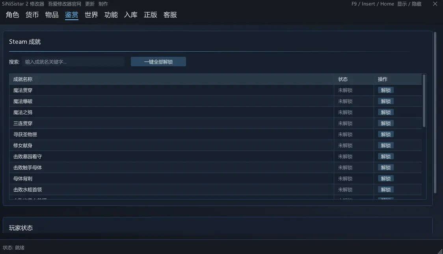This screenshot has height=254, width=443.
Task: Open the 功能 tab
Action: [111, 15]
